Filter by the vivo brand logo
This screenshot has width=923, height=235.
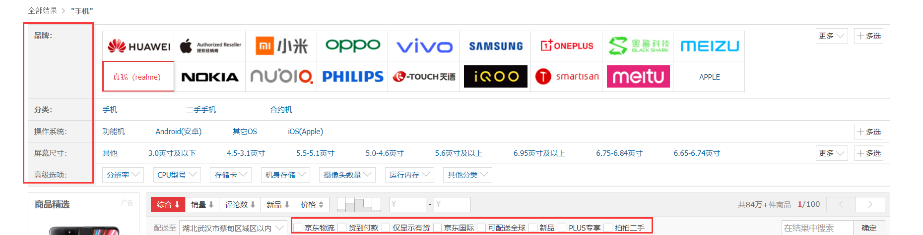(424, 46)
